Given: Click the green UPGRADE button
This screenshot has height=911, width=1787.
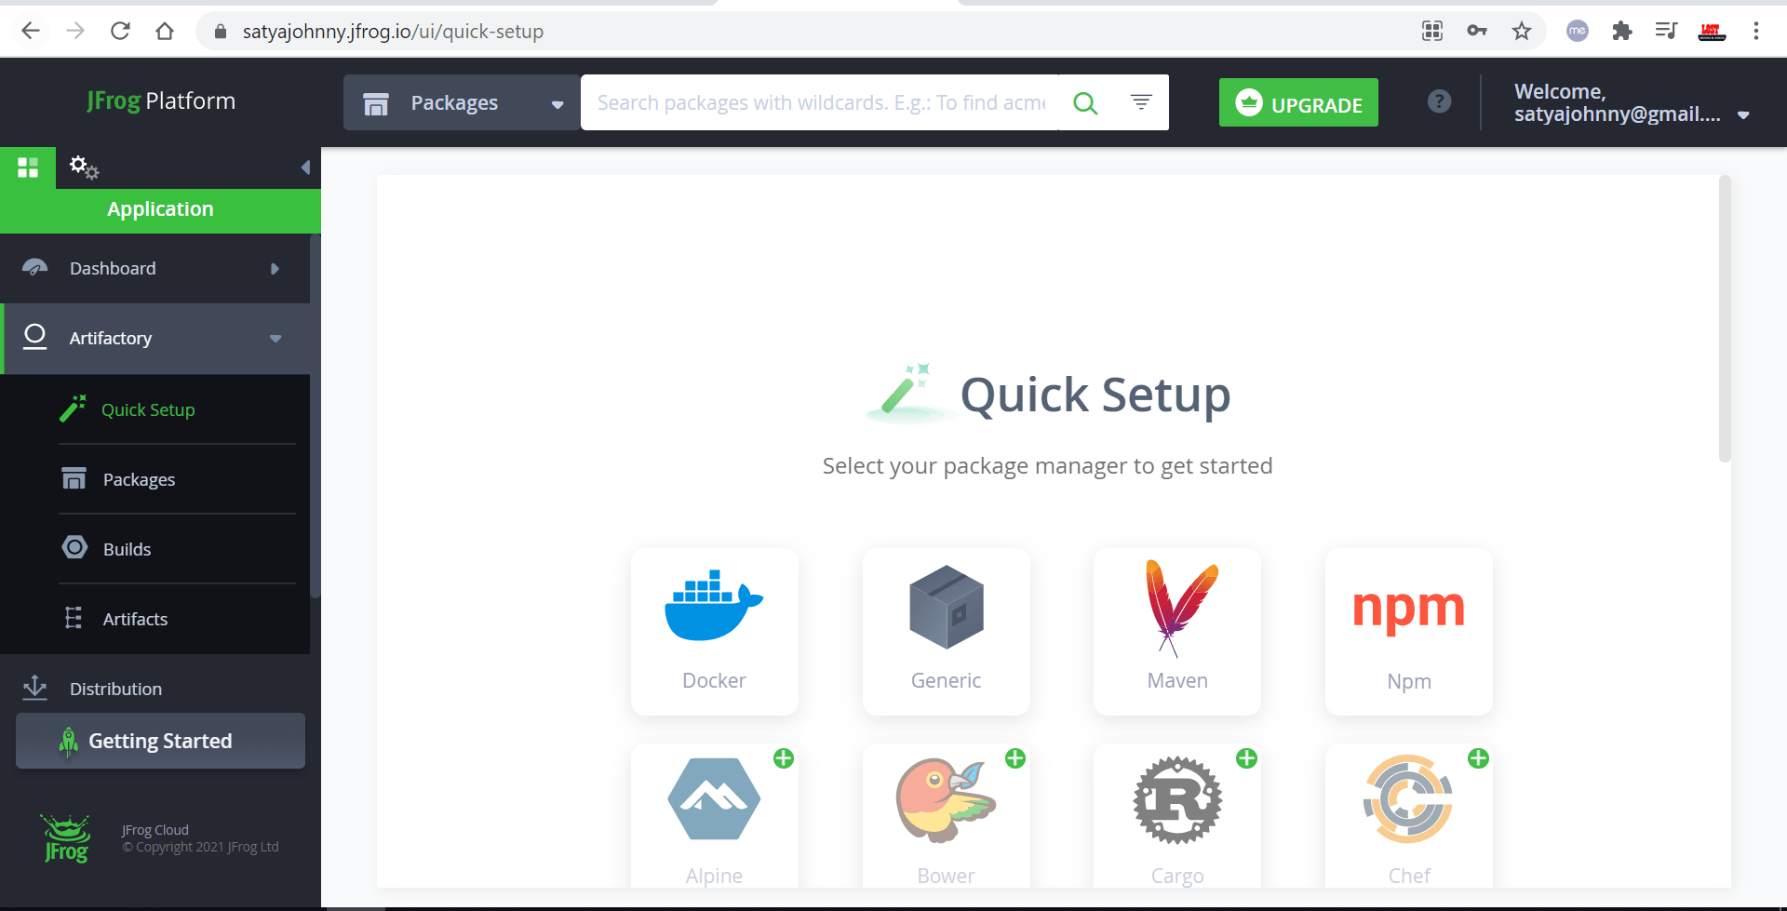Looking at the screenshot, I should 1298,102.
